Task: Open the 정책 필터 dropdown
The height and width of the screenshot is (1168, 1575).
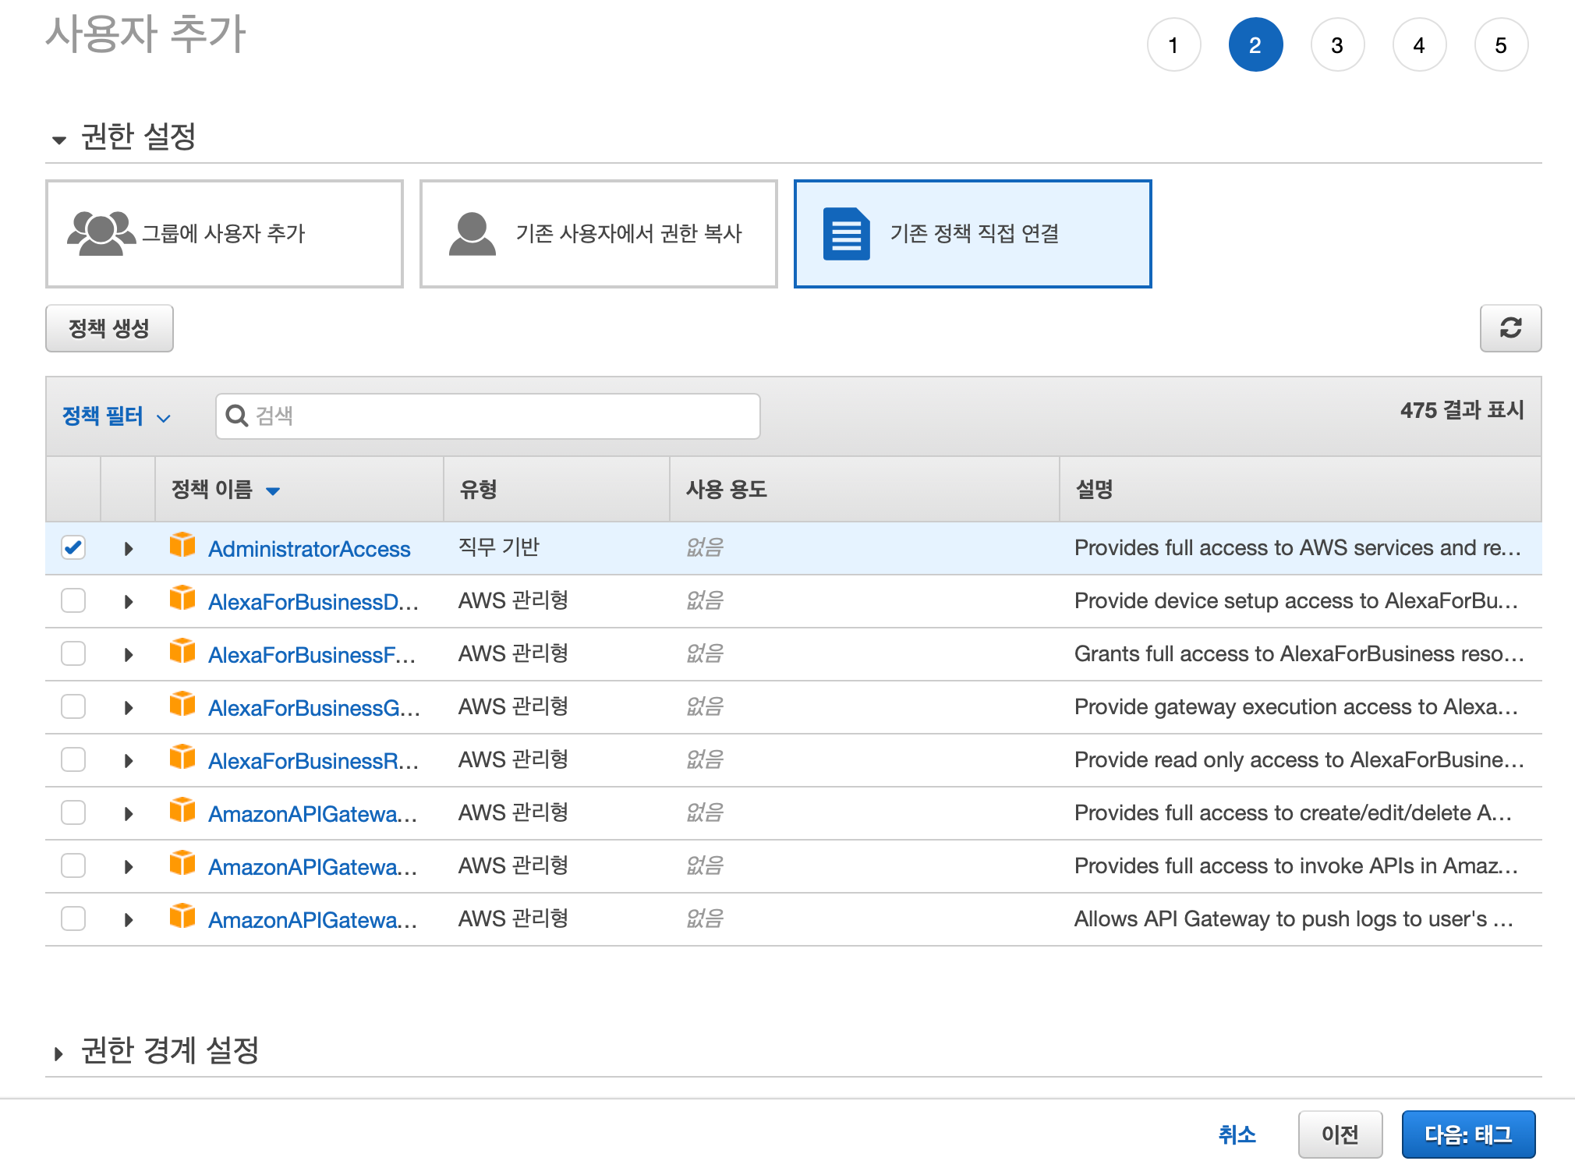Action: (115, 416)
